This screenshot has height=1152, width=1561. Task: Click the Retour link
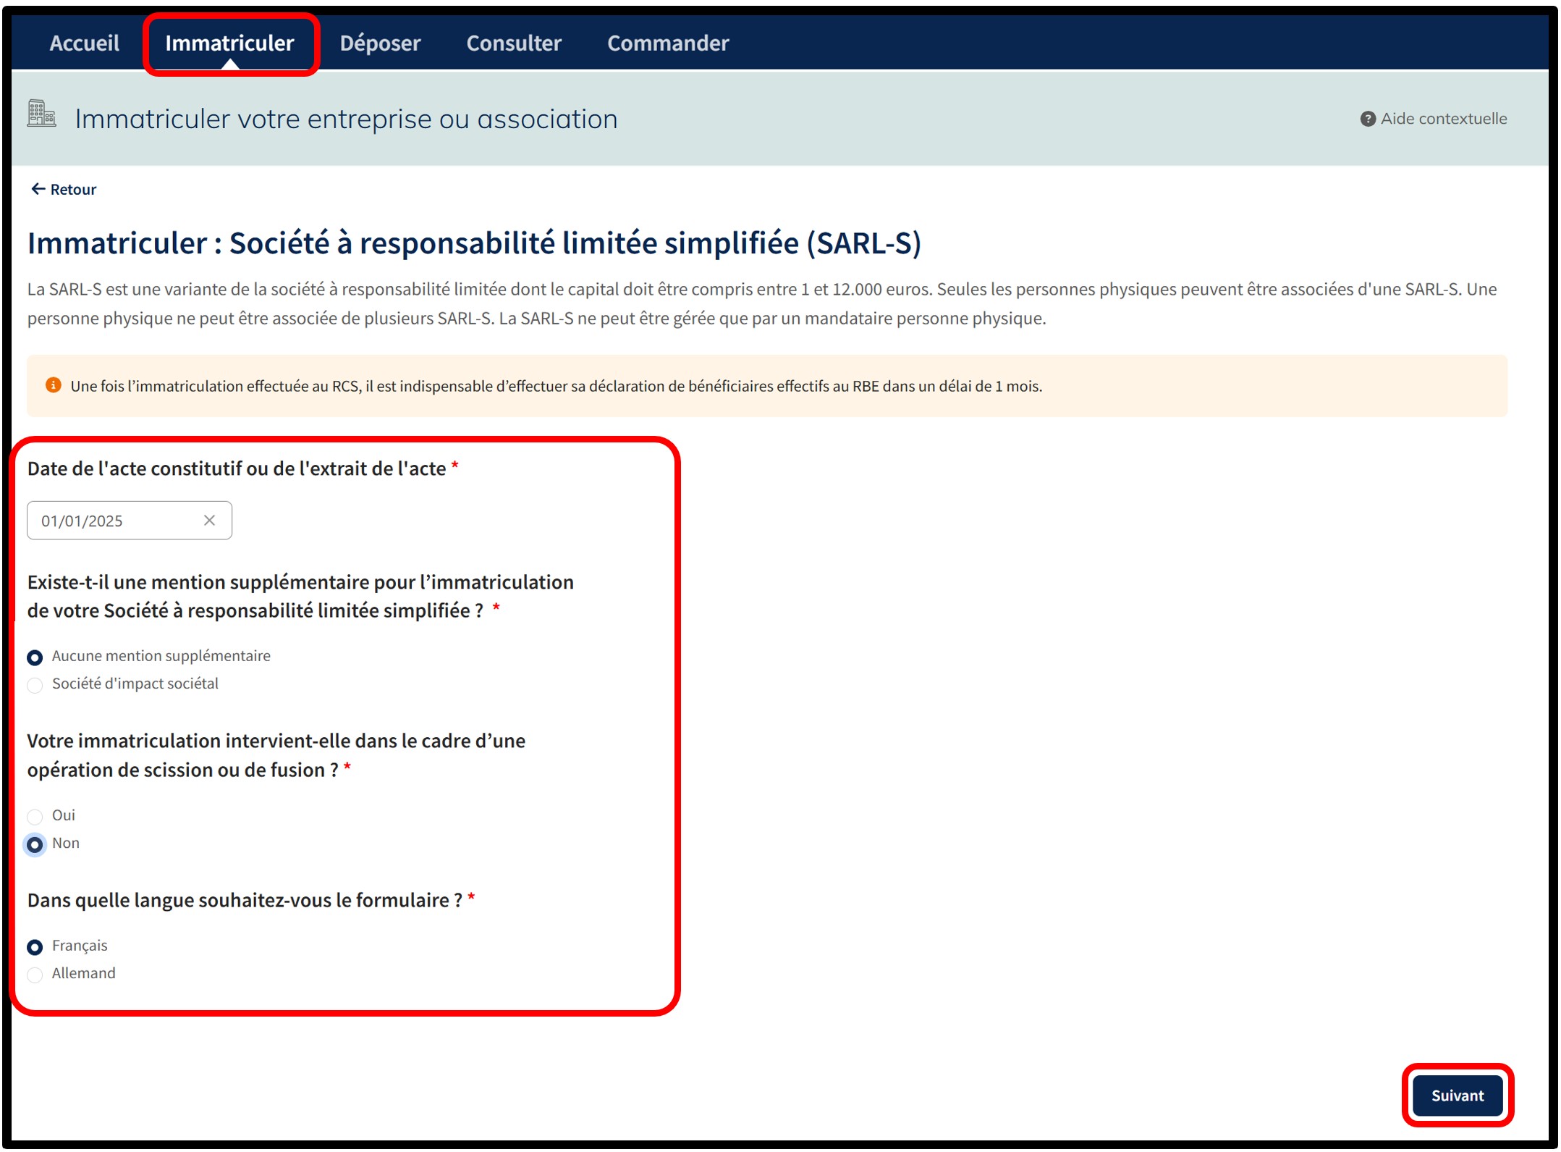(x=72, y=190)
